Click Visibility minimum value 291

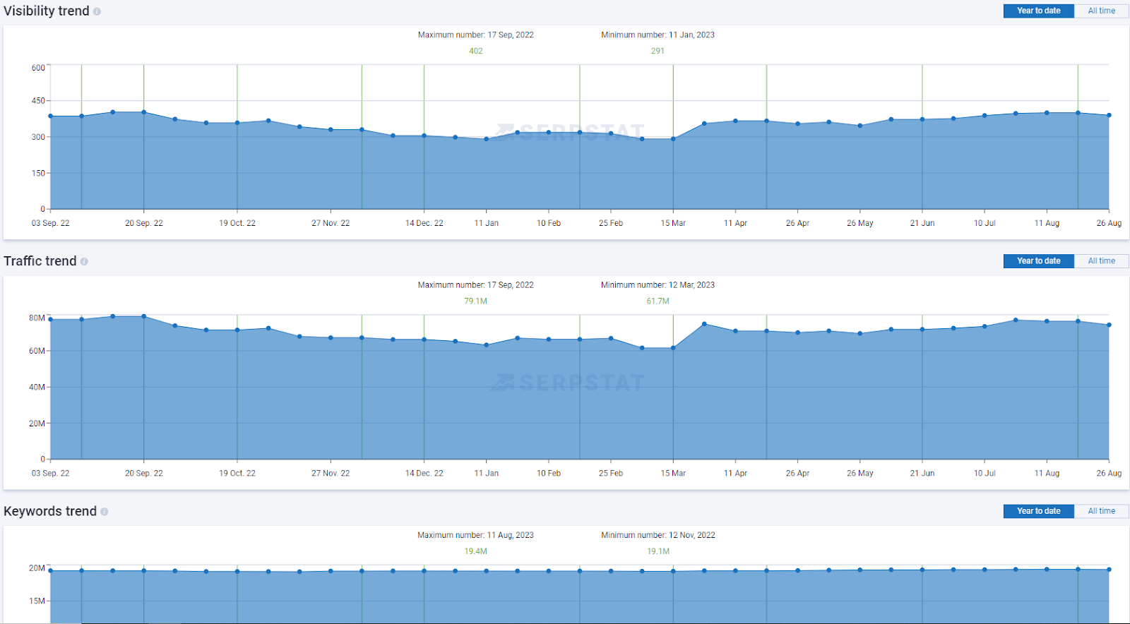pos(658,51)
